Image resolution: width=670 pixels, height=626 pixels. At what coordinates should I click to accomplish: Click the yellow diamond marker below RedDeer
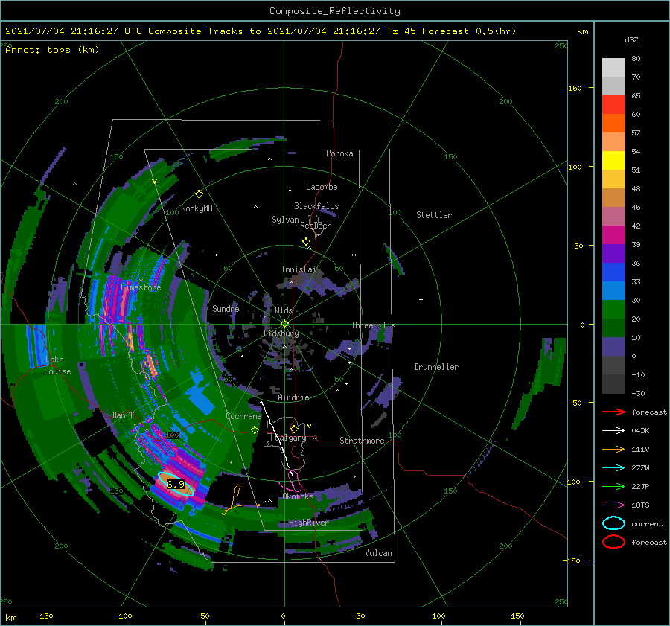coord(307,242)
